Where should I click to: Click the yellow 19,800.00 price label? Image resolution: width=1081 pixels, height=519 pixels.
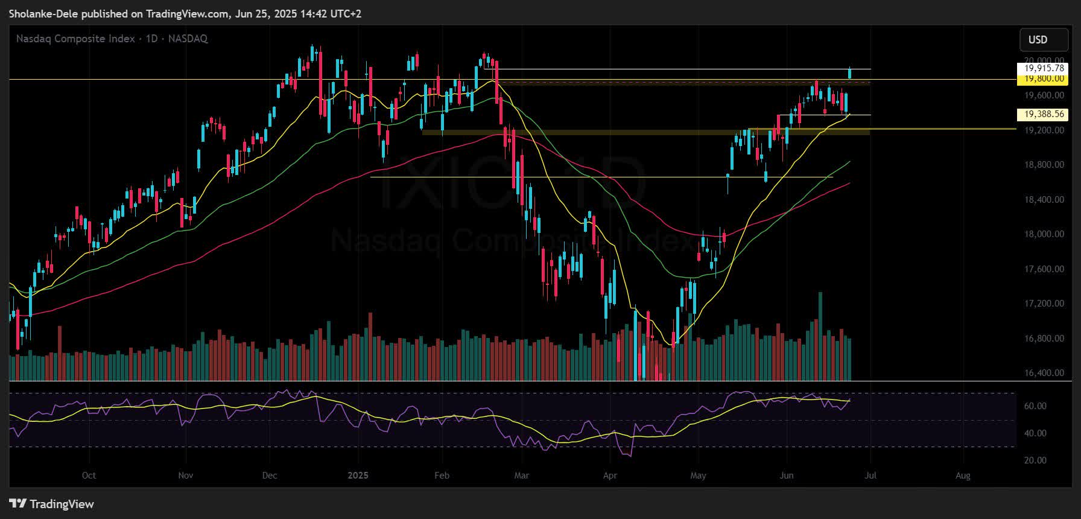click(x=1043, y=78)
